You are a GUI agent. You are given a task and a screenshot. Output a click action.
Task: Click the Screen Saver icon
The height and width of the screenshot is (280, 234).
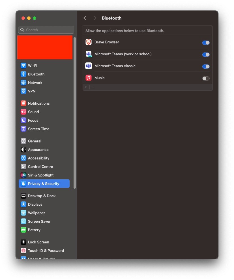[23, 222]
